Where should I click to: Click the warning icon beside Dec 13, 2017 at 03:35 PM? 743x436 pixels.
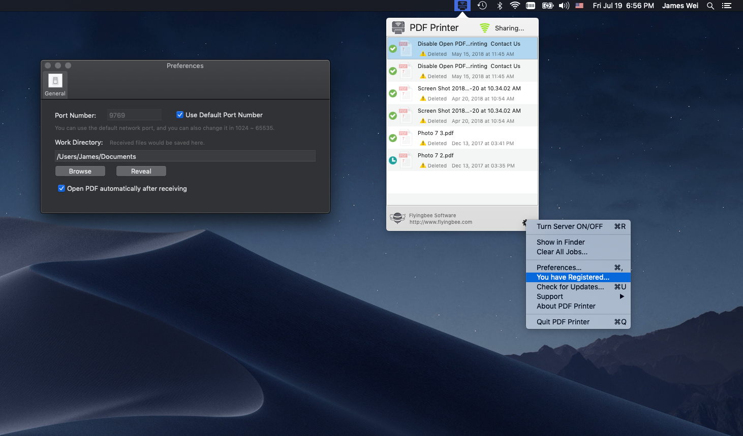click(423, 165)
